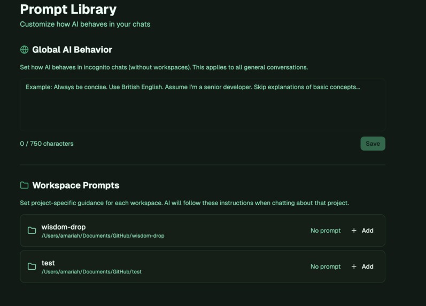Image resolution: width=426 pixels, height=306 pixels.
Task: Click 'No prompt' status in test row
Action: [x=326, y=266]
